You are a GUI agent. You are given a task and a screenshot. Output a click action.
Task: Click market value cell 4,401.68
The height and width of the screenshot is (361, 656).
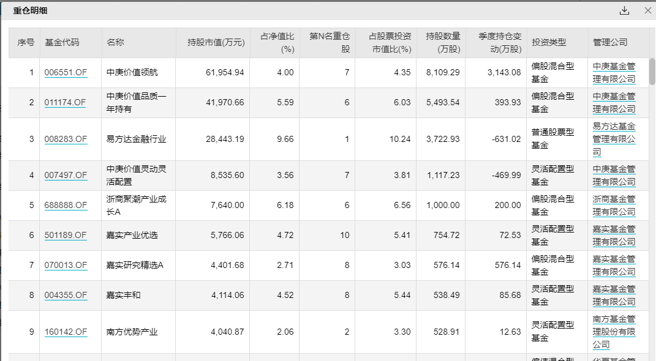227,265
